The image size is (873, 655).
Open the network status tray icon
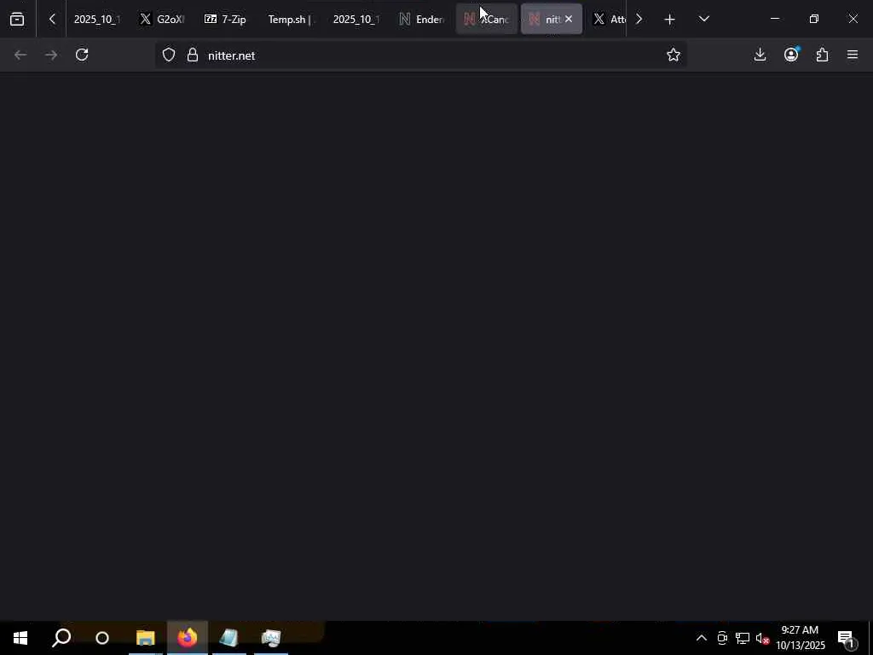743,638
